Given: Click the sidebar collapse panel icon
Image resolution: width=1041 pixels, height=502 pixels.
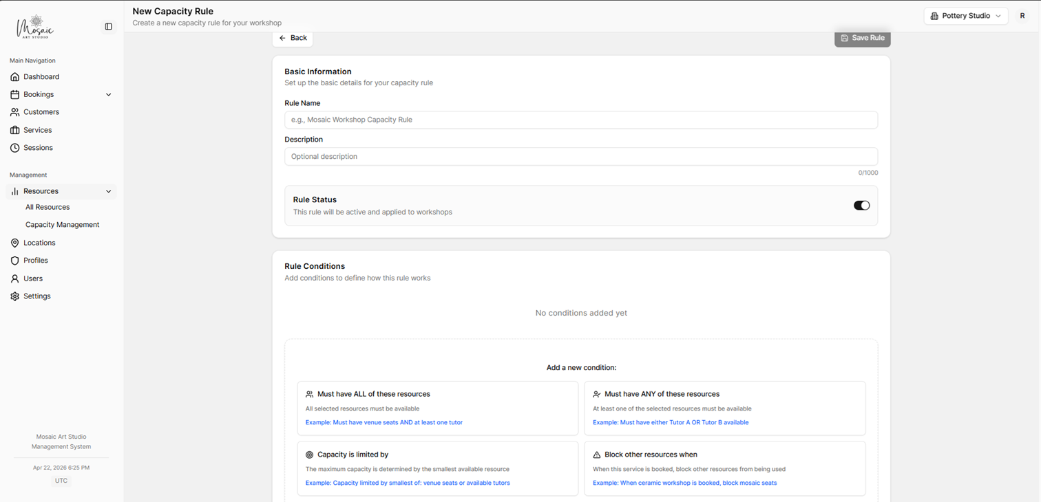Looking at the screenshot, I should click(108, 27).
